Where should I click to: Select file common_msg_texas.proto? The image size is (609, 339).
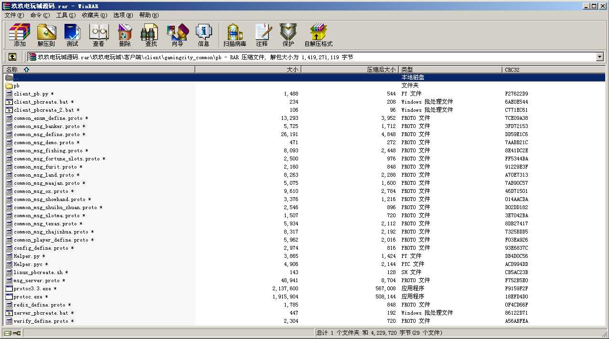(48, 224)
